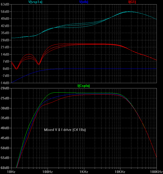Click the 7dB axis label

pyautogui.click(x=6, y=62)
